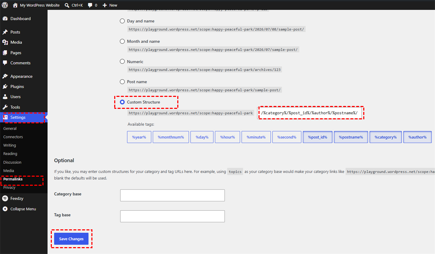Toggle the %postname% available tag
Screen dimensions: 435x254
pos(351,137)
